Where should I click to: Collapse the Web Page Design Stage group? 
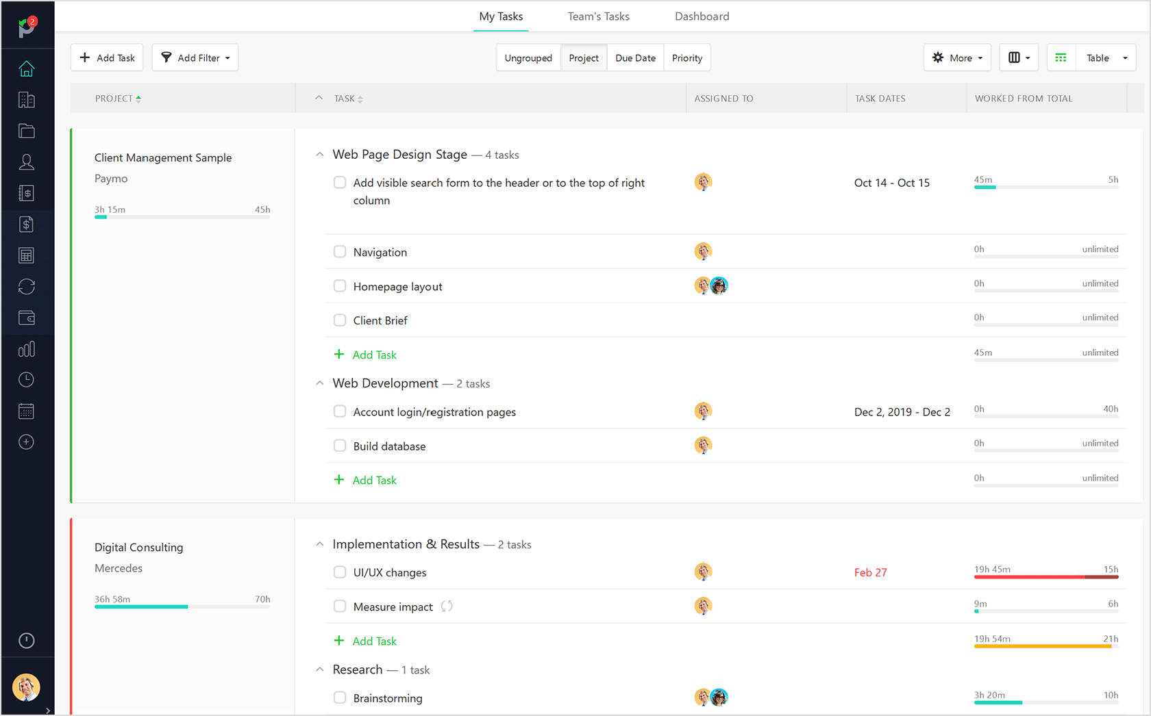(319, 154)
